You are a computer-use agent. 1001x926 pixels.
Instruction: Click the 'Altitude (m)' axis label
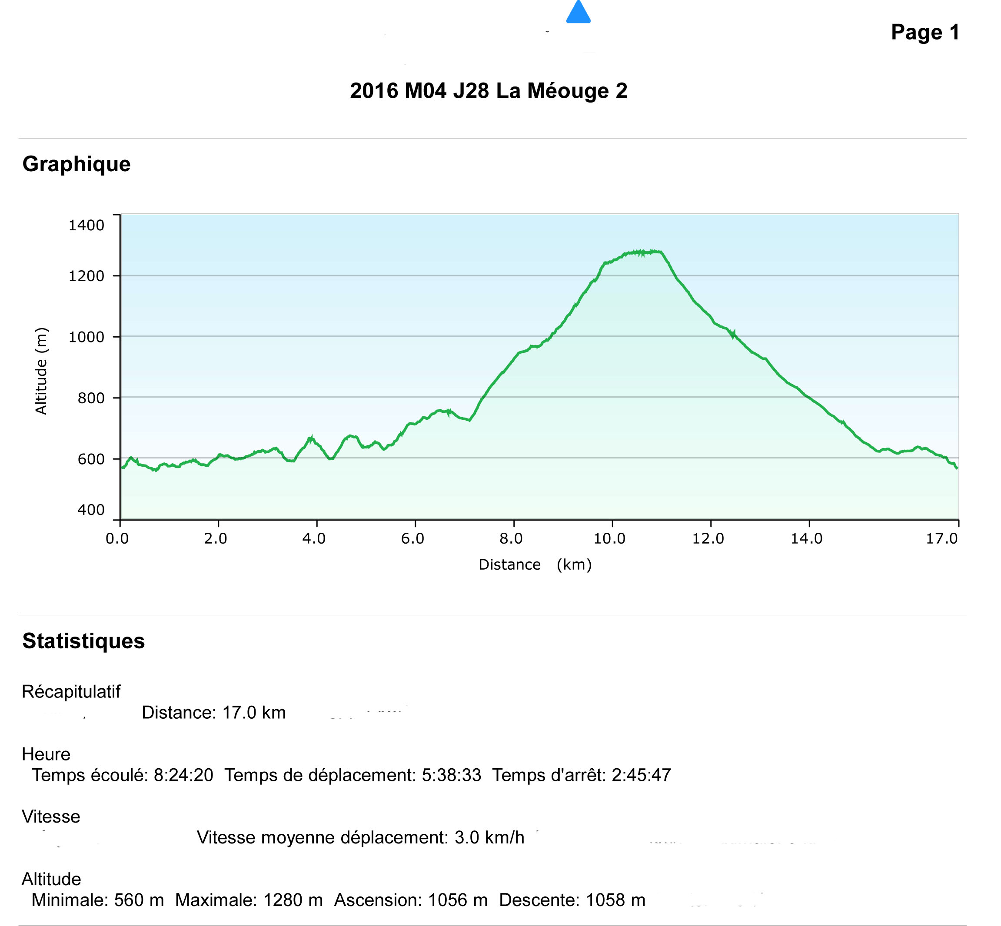(41, 371)
